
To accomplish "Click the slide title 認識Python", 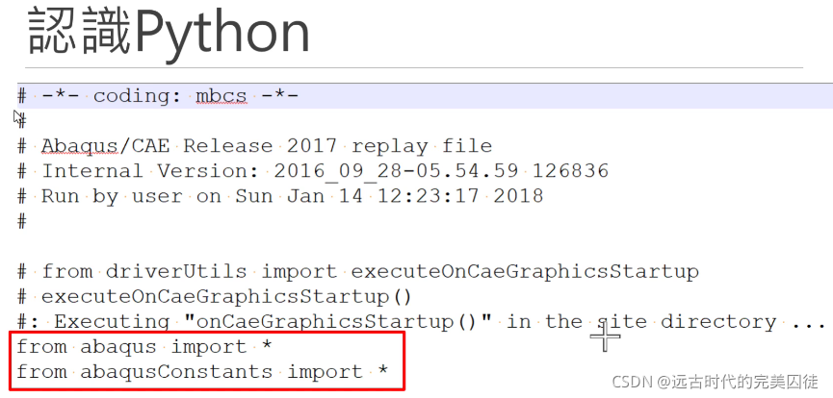I will [169, 33].
